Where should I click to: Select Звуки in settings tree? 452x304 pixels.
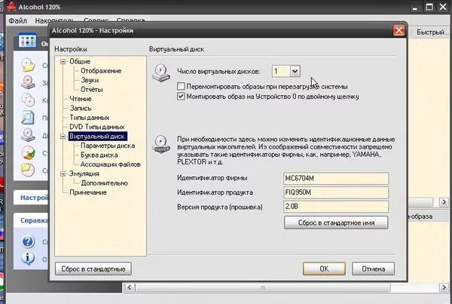click(x=90, y=80)
